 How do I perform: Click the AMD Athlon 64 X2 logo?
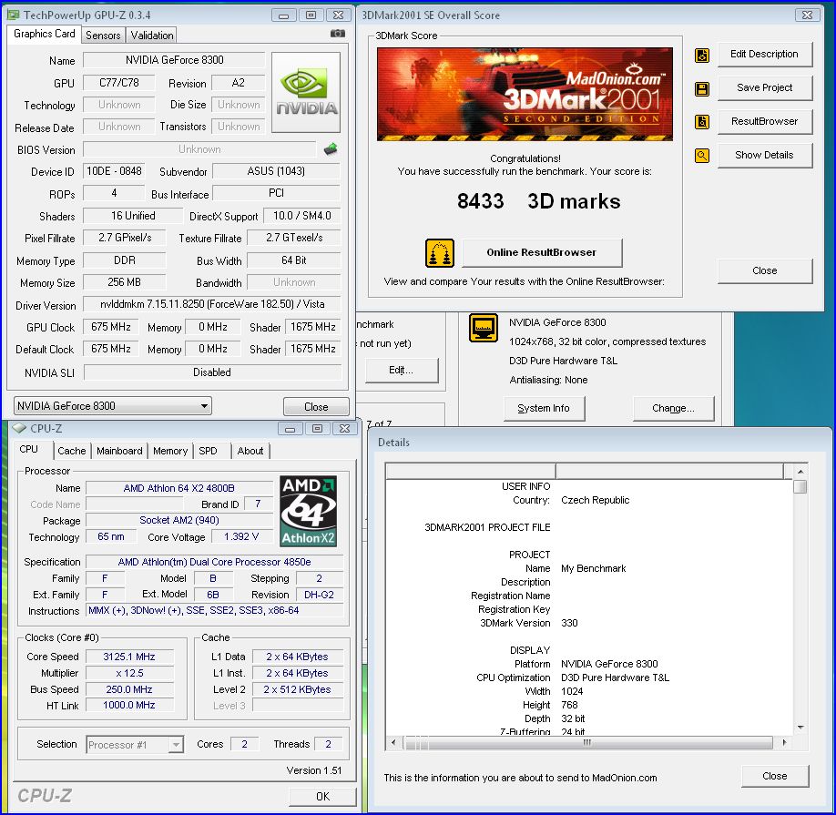tap(308, 511)
